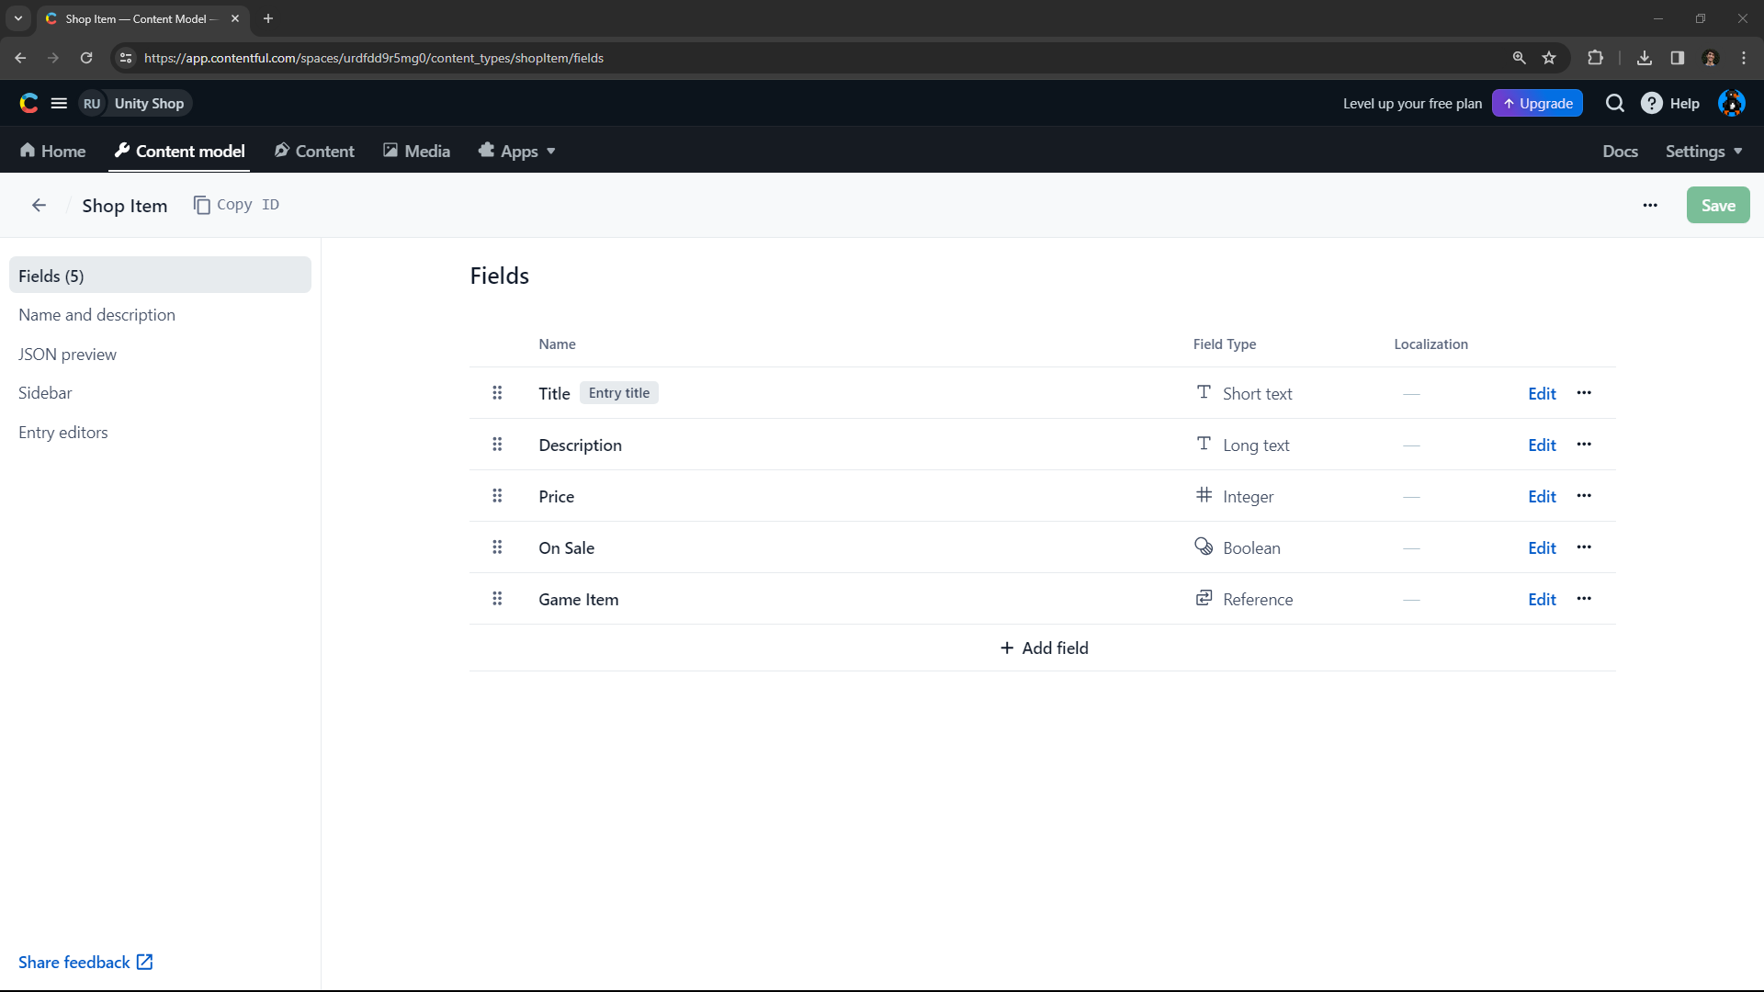The image size is (1764, 992).
Task: Switch to the Content tab
Action: (314, 152)
